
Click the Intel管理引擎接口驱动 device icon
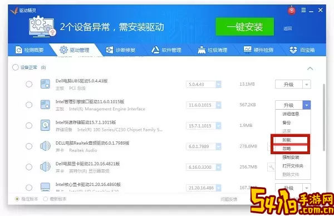(46, 105)
